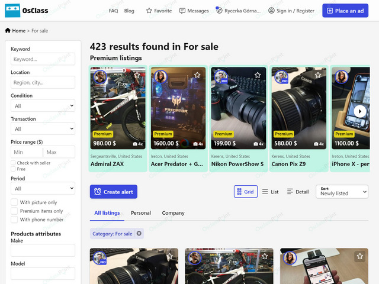Click PRO seller avatar on Canon Pix Z9 card
The height and width of the screenshot is (284, 379).
tap(281, 77)
